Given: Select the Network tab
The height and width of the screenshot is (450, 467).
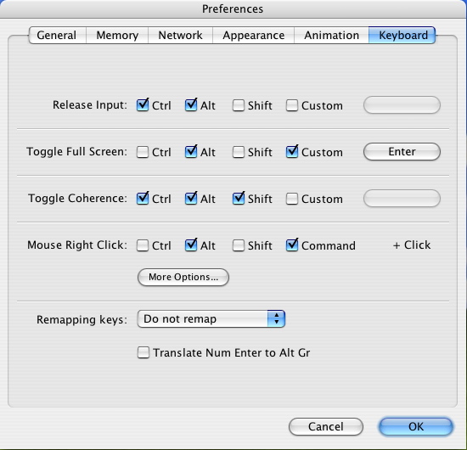Looking at the screenshot, I should (x=180, y=35).
